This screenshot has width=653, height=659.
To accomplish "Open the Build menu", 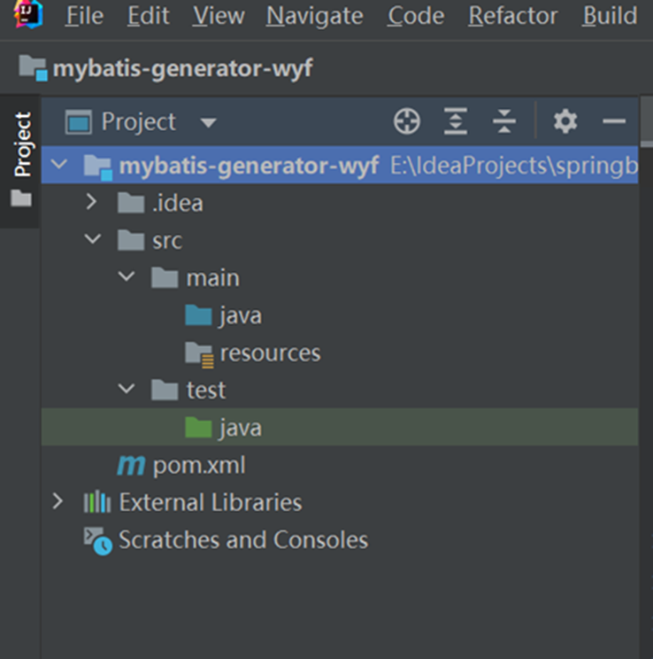I will [610, 16].
